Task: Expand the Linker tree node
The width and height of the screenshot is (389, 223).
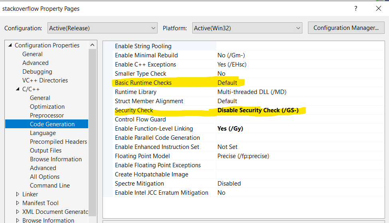Action: pyautogui.click(x=18, y=194)
